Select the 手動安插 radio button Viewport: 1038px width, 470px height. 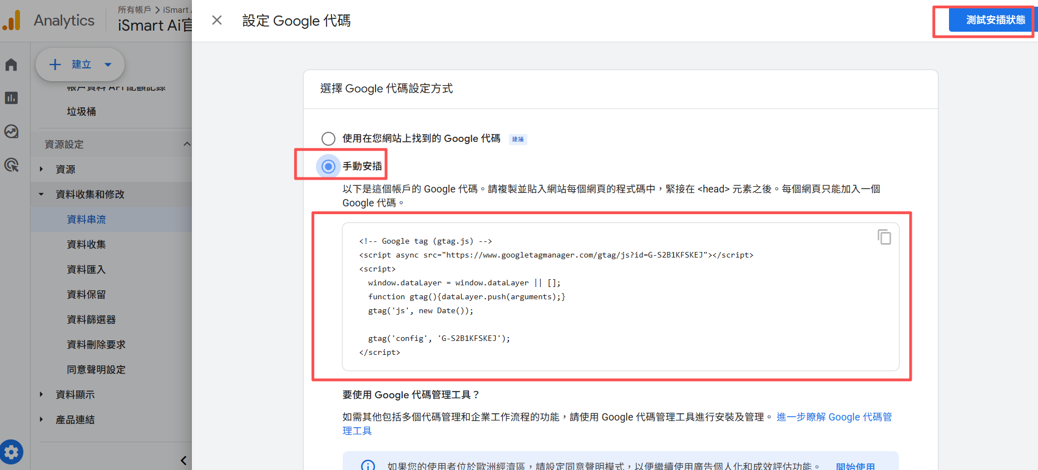329,166
